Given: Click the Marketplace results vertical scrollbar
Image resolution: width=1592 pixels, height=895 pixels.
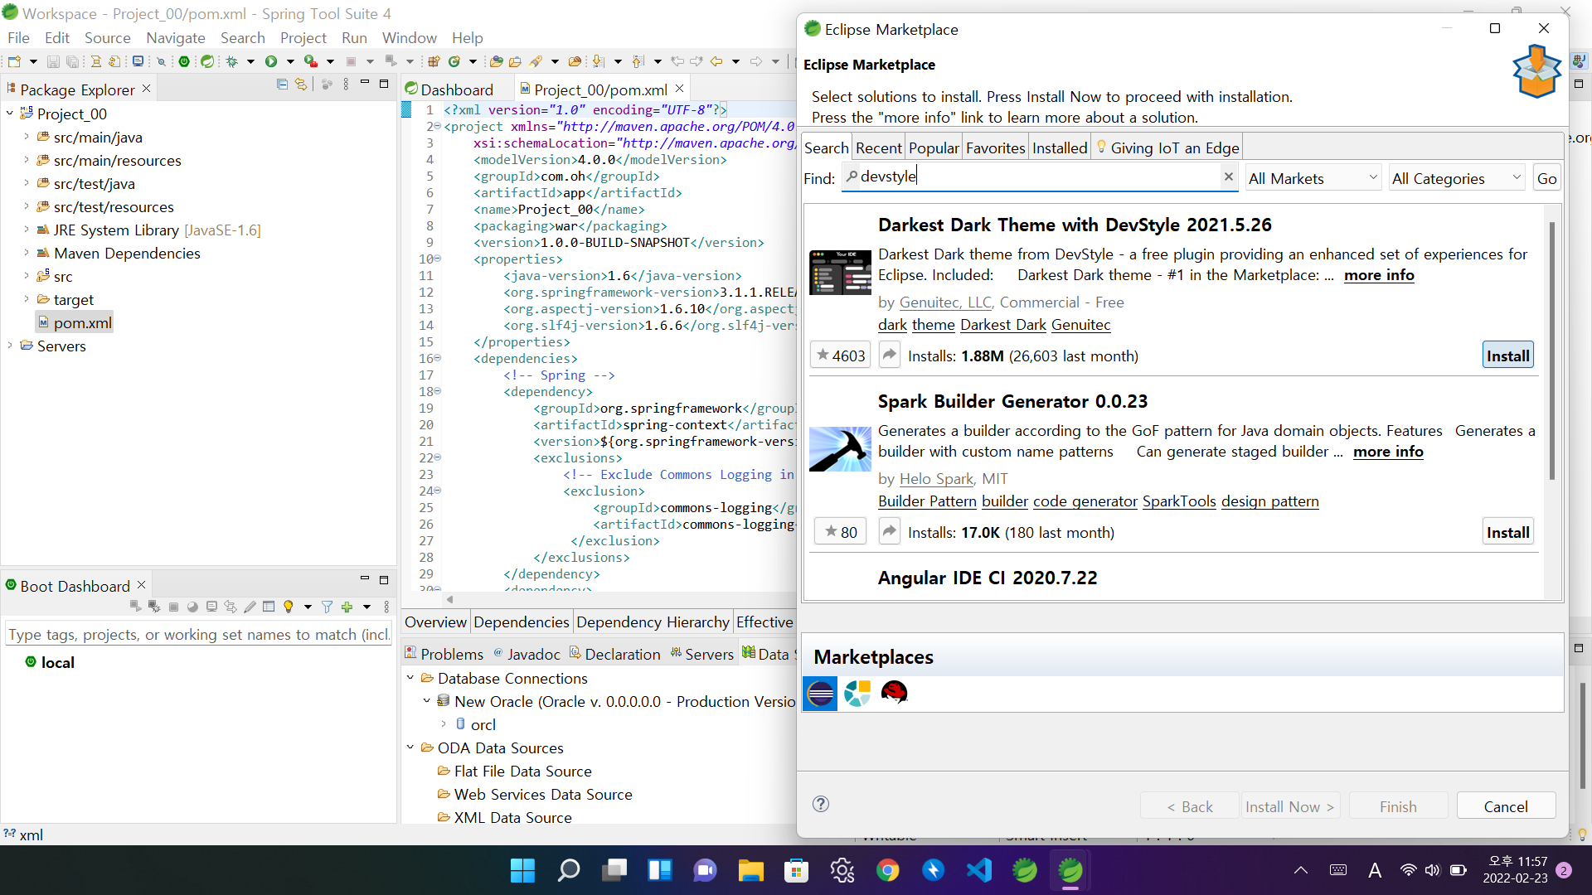Looking at the screenshot, I should 1551,352.
